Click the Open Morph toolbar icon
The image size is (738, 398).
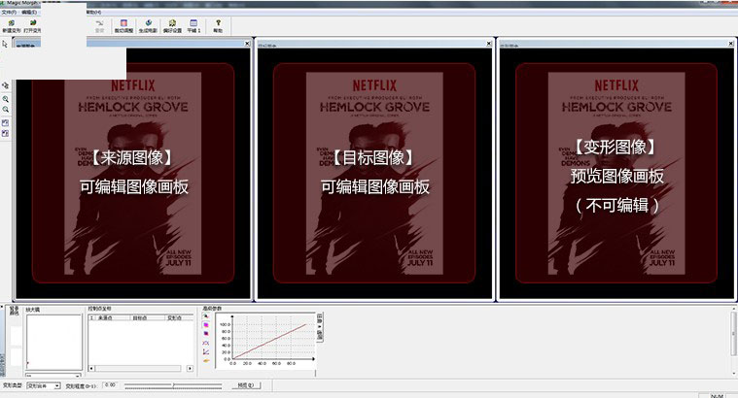[x=32, y=26]
